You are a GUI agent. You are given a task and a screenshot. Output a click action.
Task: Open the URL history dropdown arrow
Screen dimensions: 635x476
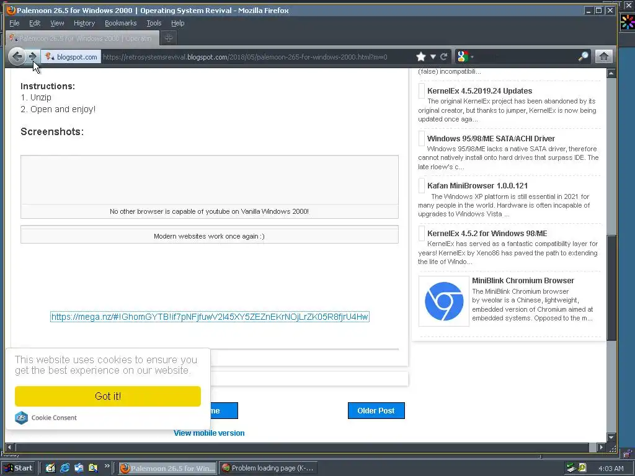point(432,56)
